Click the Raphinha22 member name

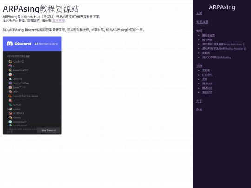(20, 122)
